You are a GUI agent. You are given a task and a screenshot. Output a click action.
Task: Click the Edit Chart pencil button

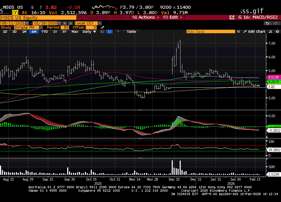coord(254,32)
